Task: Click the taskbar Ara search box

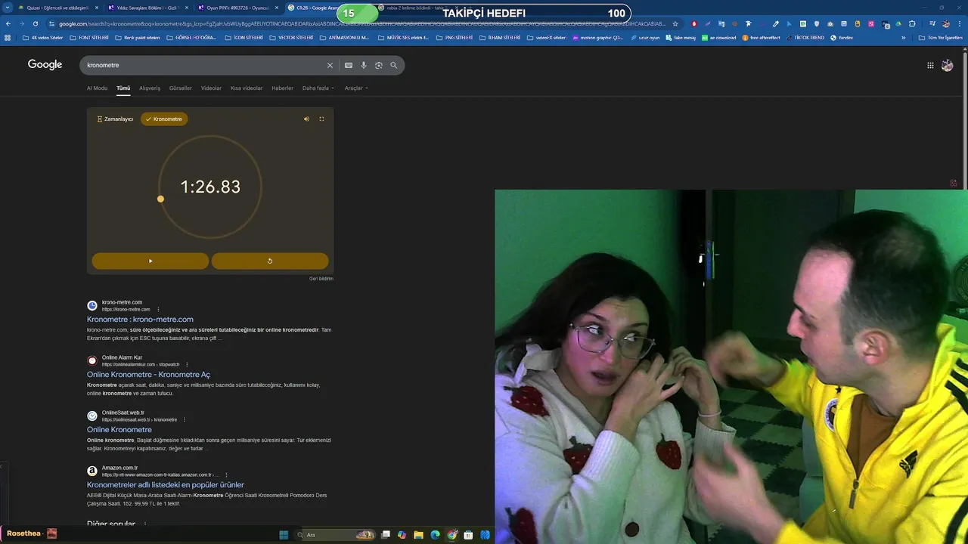Action: (335, 535)
